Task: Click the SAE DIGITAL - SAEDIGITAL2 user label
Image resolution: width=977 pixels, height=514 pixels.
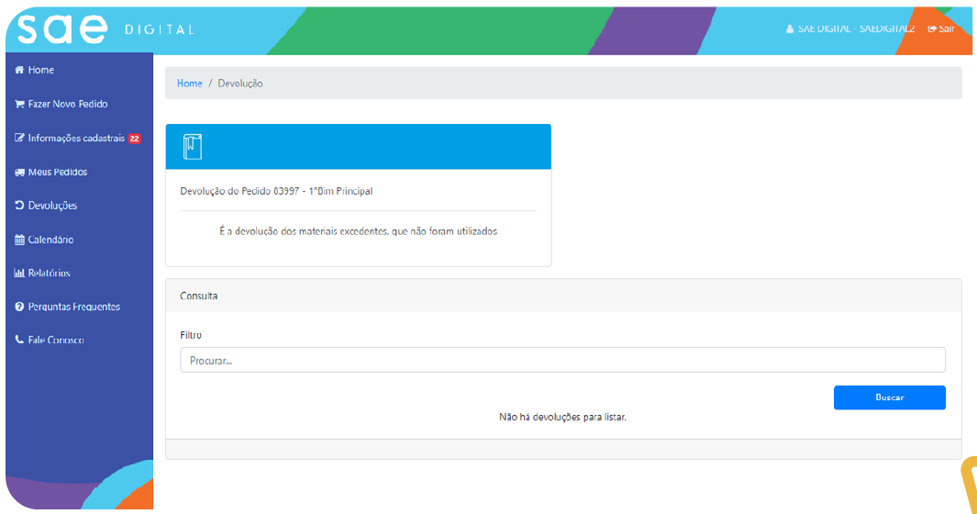Action: click(x=856, y=28)
